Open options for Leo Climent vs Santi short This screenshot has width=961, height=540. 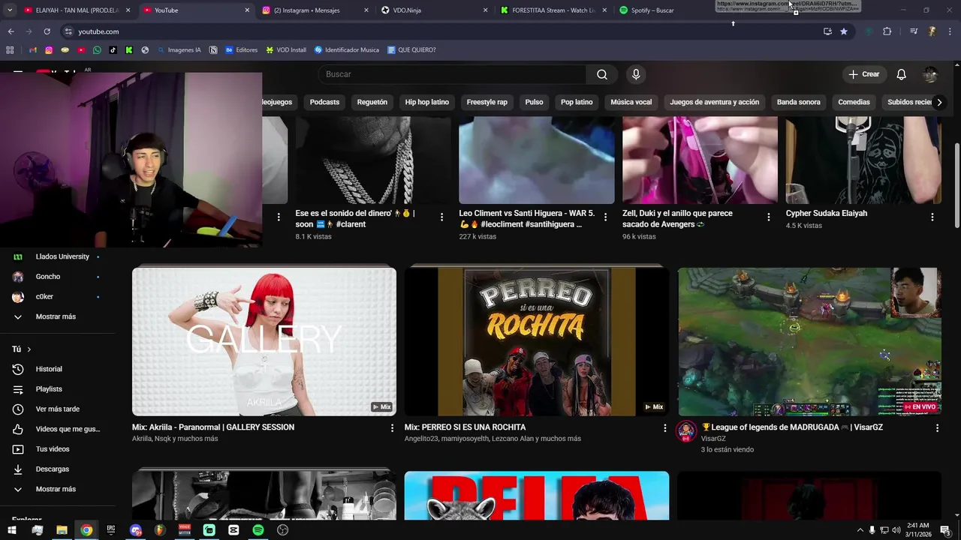604,217
